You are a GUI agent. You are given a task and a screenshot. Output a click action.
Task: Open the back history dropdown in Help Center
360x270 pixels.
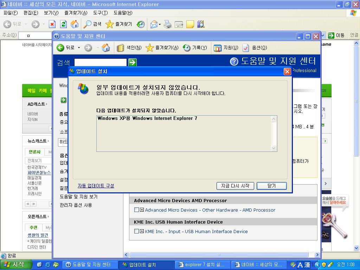(79, 47)
